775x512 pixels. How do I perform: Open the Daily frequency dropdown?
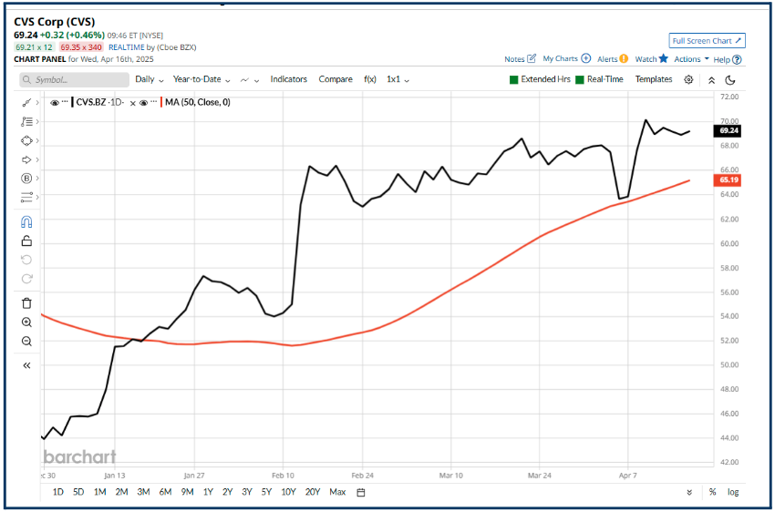pyautogui.click(x=149, y=79)
